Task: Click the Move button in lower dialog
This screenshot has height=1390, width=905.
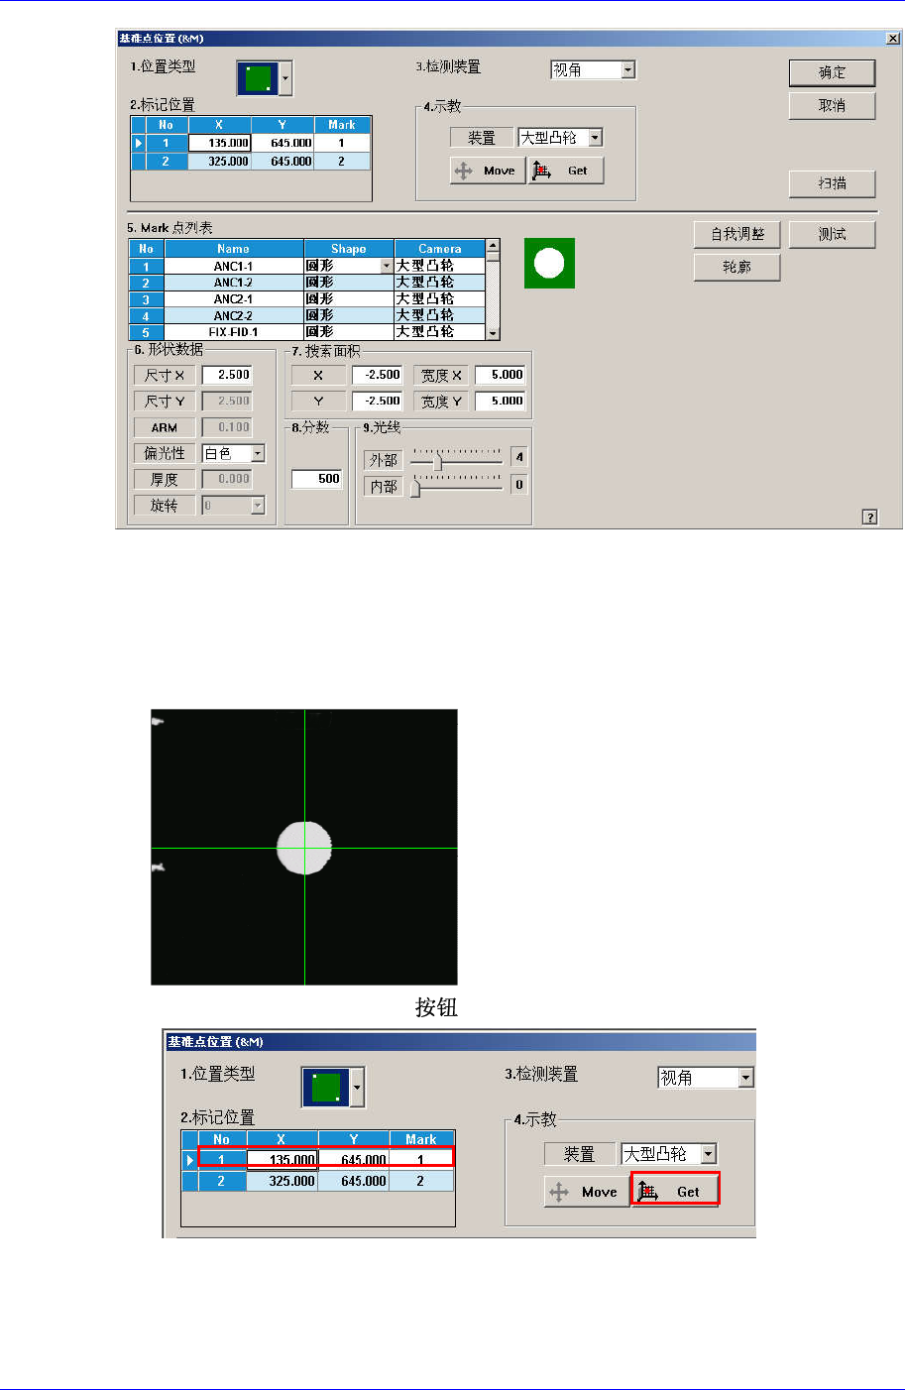Action: click(x=588, y=1192)
